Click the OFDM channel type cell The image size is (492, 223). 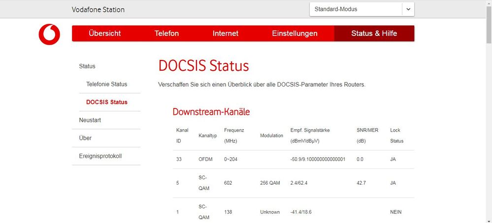pyautogui.click(x=205, y=159)
